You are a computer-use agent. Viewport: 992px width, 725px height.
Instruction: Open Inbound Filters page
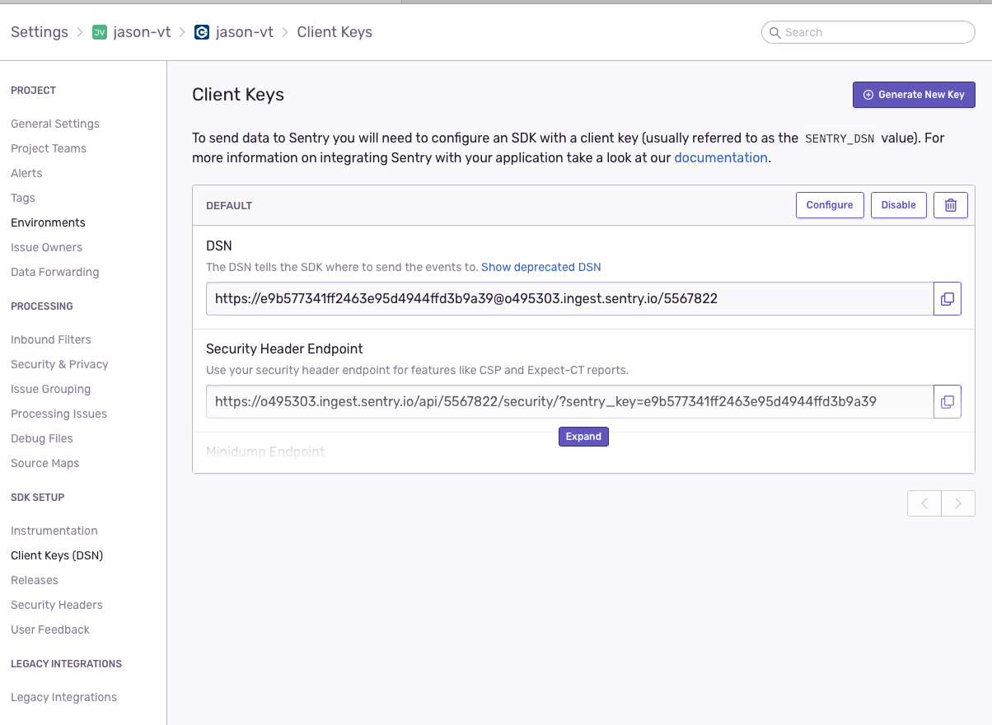51,339
